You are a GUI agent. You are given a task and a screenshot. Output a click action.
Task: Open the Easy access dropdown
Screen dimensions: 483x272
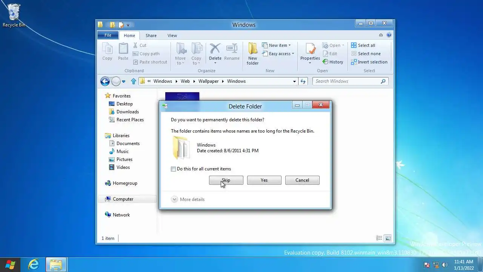[x=278, y=54]
